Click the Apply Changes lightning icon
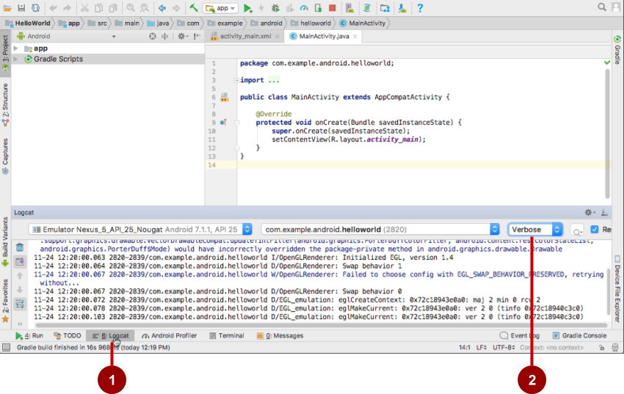Viewport: 624px width, 394px height. [x=261, y=8]
